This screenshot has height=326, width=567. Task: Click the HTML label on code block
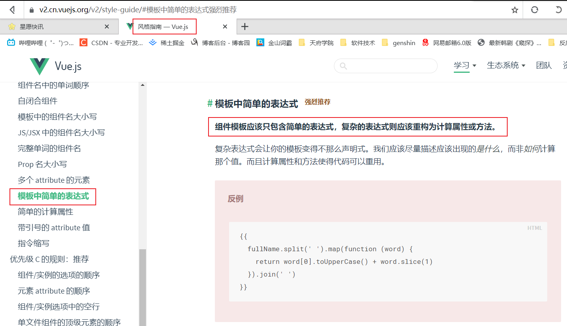pos(535,228)
